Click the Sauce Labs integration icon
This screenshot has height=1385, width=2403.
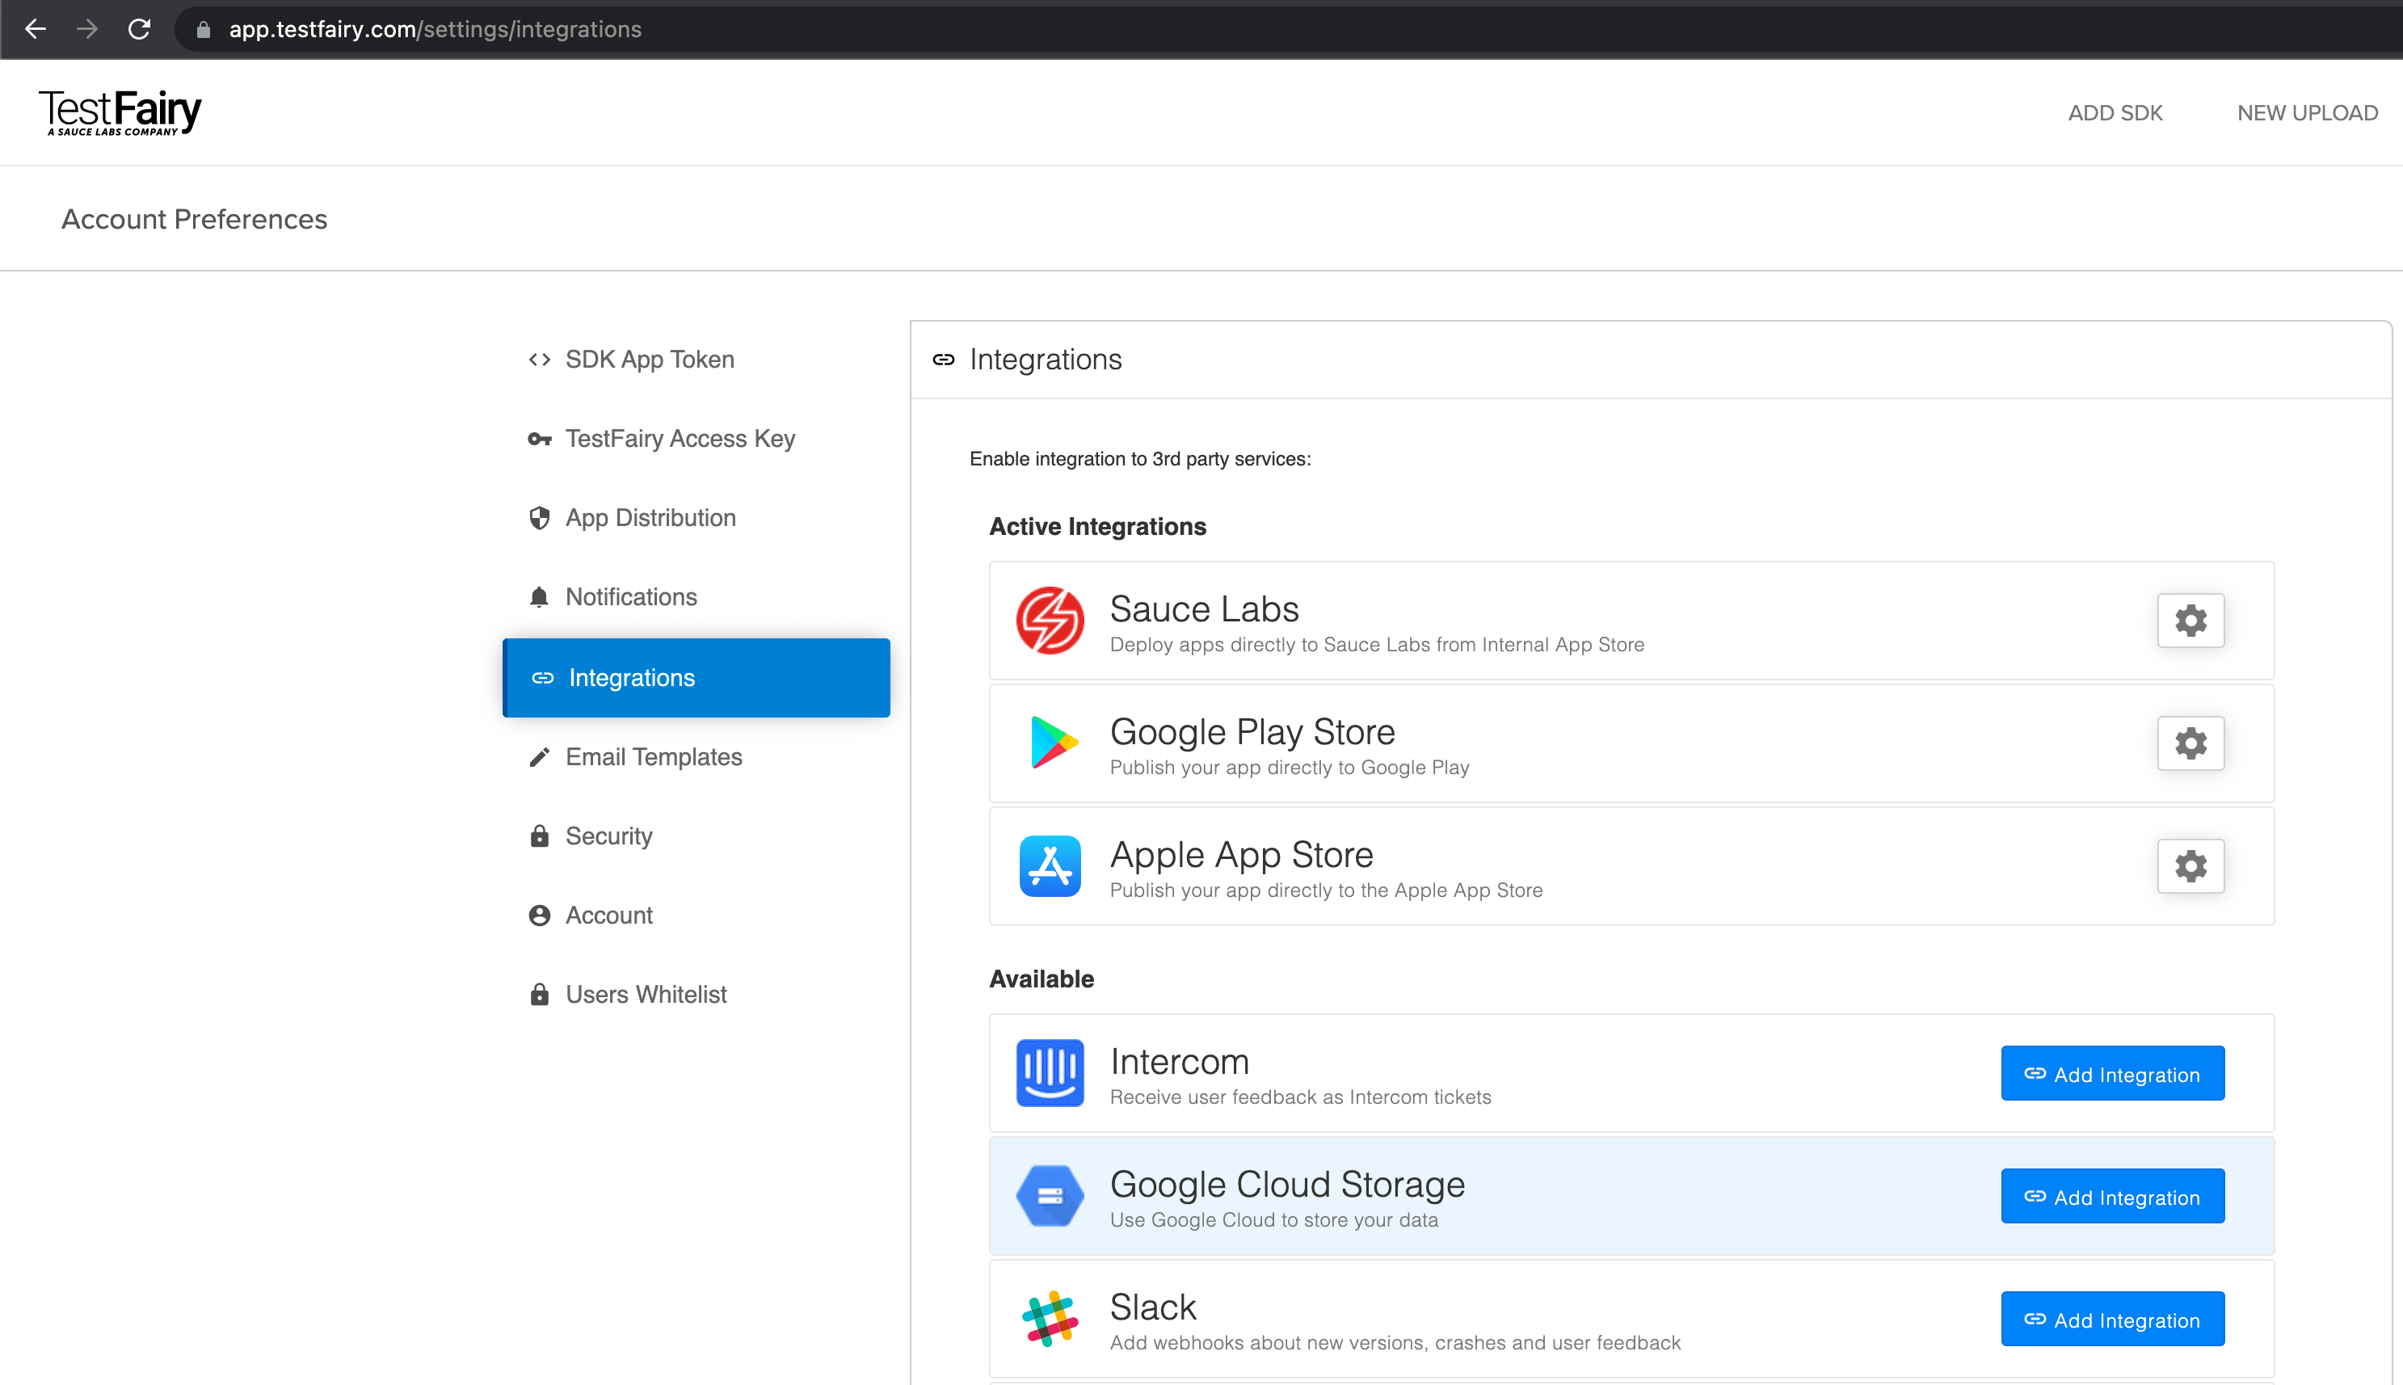tap(1050, 619)
